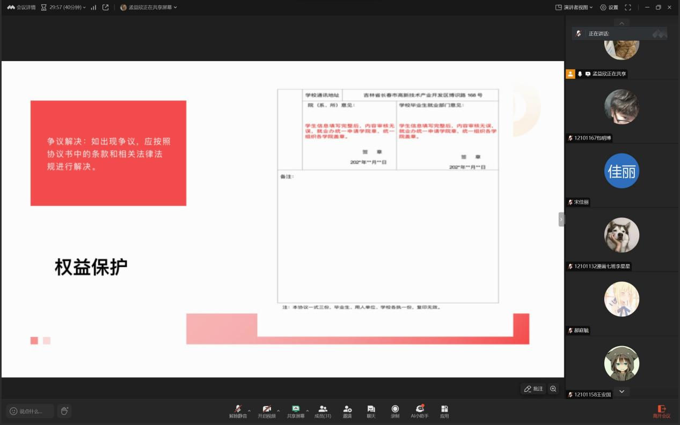Screen dimensions: 680x425
Task: Click the red 离开会议 leave meeting button
Action: pyautogui.click(x=661, y=411)
